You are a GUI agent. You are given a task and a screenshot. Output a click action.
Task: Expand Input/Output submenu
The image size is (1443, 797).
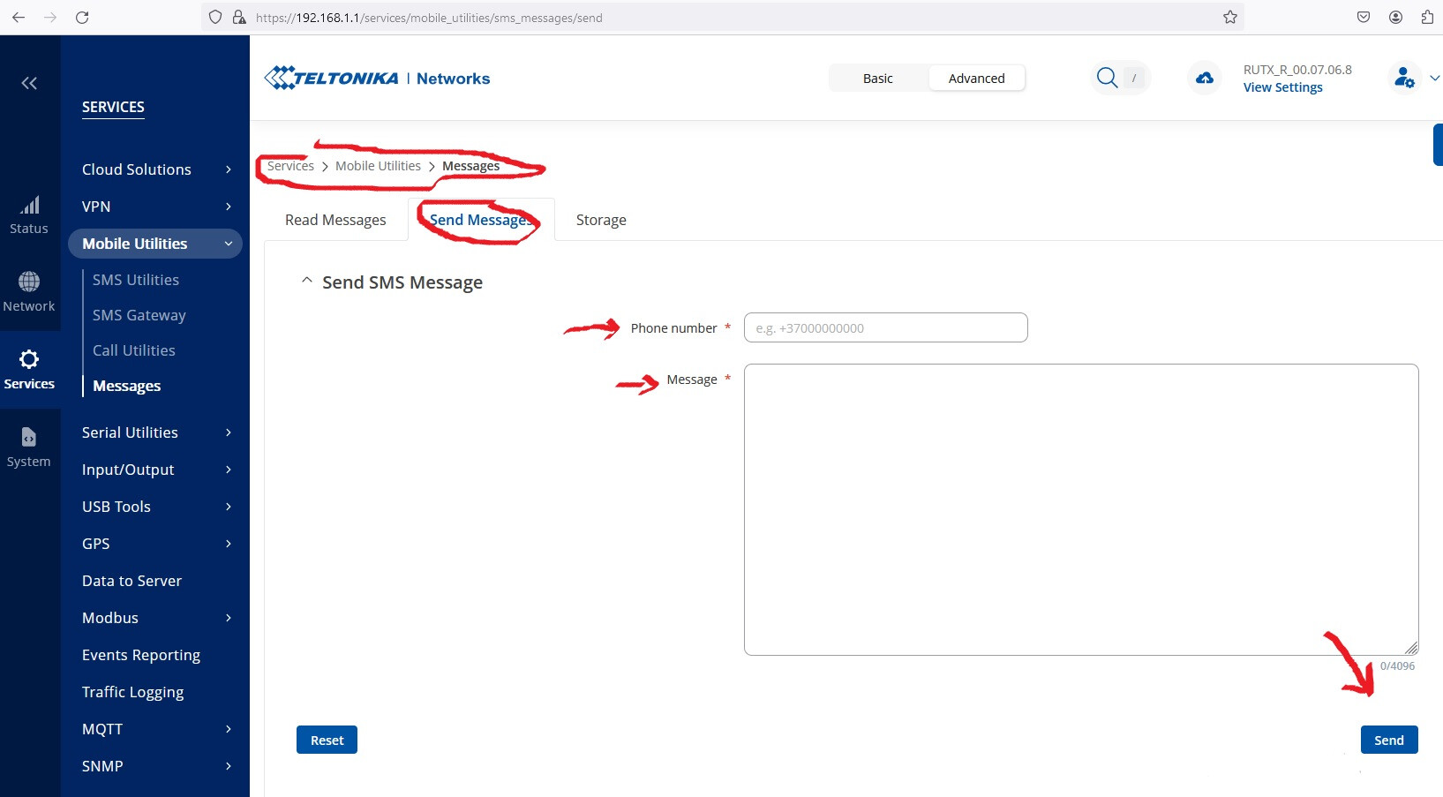pos(229,470)
